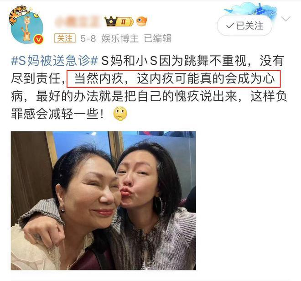This screenshot has height=281, width=301.
Task: Tap the orange fish badge icon
Action: coord(142,21)
